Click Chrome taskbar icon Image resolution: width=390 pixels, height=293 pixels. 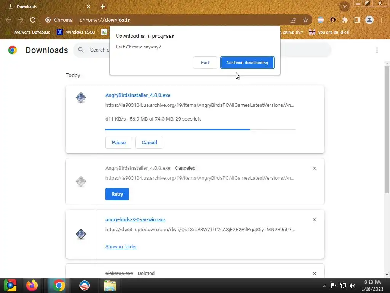[x=59, y=285]
